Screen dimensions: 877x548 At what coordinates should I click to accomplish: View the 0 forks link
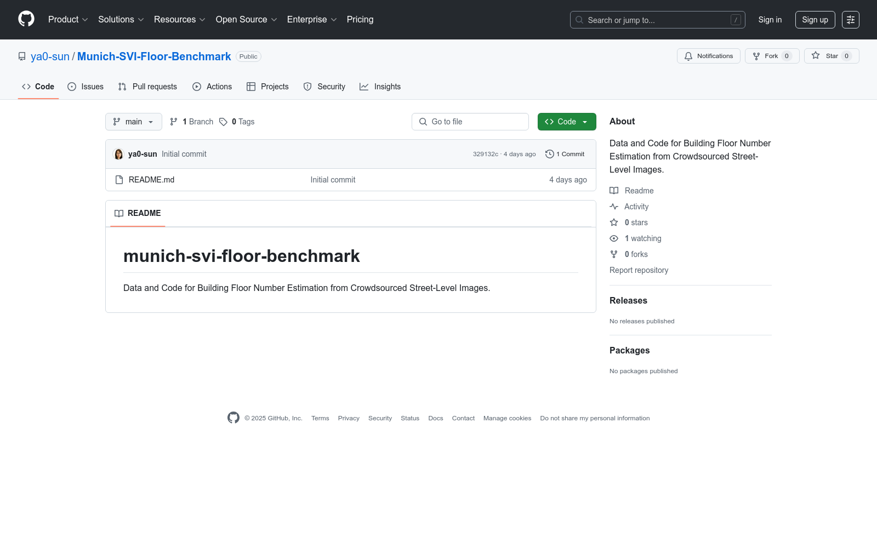coord(629,254)
